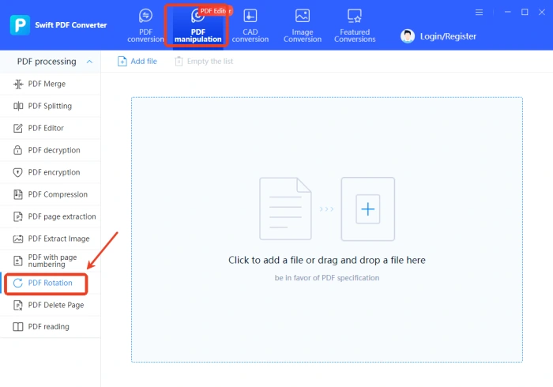Select PDF decryption in sidebar
This screenshot has height=387, width=553.
51,150
